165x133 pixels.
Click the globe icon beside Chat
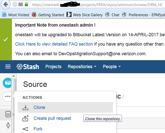pyautogui.click(x=107, y=14)
